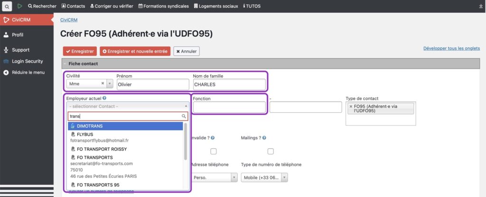Click the green play icon in top bar

(x=20, y=6)
